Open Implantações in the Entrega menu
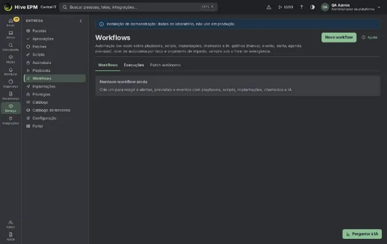This screenshot has height=244, width=387. point(55,86)
